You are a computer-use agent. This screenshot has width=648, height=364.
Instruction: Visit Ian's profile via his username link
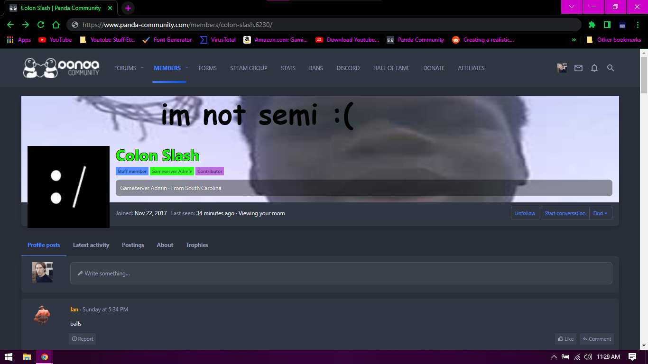[74, 309]
